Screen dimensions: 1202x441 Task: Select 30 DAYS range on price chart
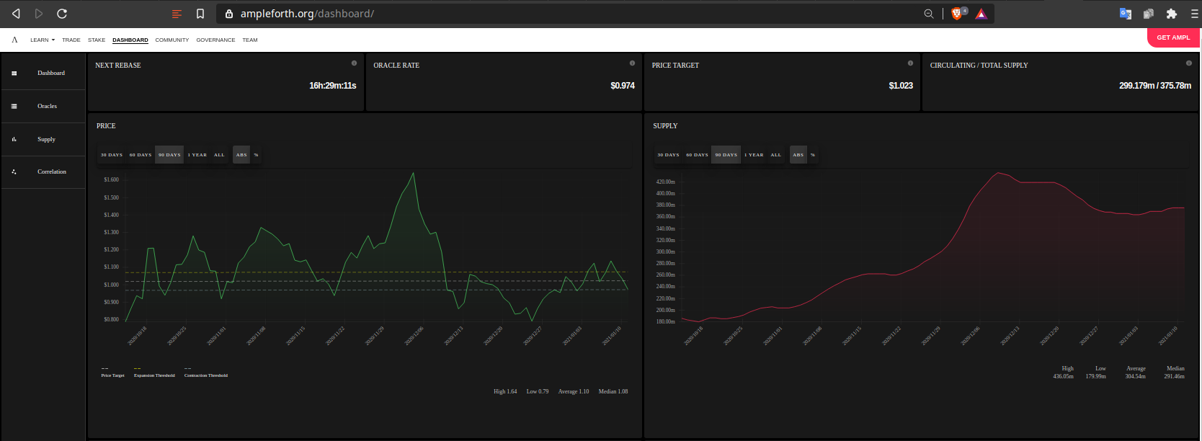[112, 155]
